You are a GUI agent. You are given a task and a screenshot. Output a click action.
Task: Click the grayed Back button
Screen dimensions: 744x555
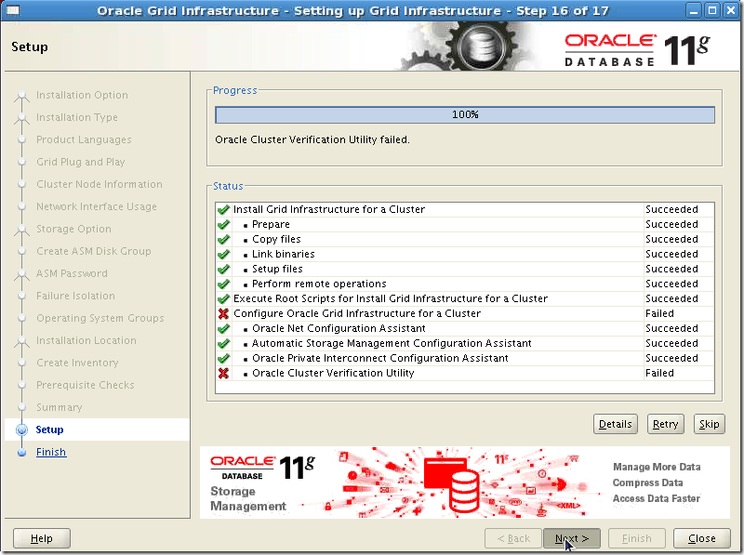click(x=513, y=538)
